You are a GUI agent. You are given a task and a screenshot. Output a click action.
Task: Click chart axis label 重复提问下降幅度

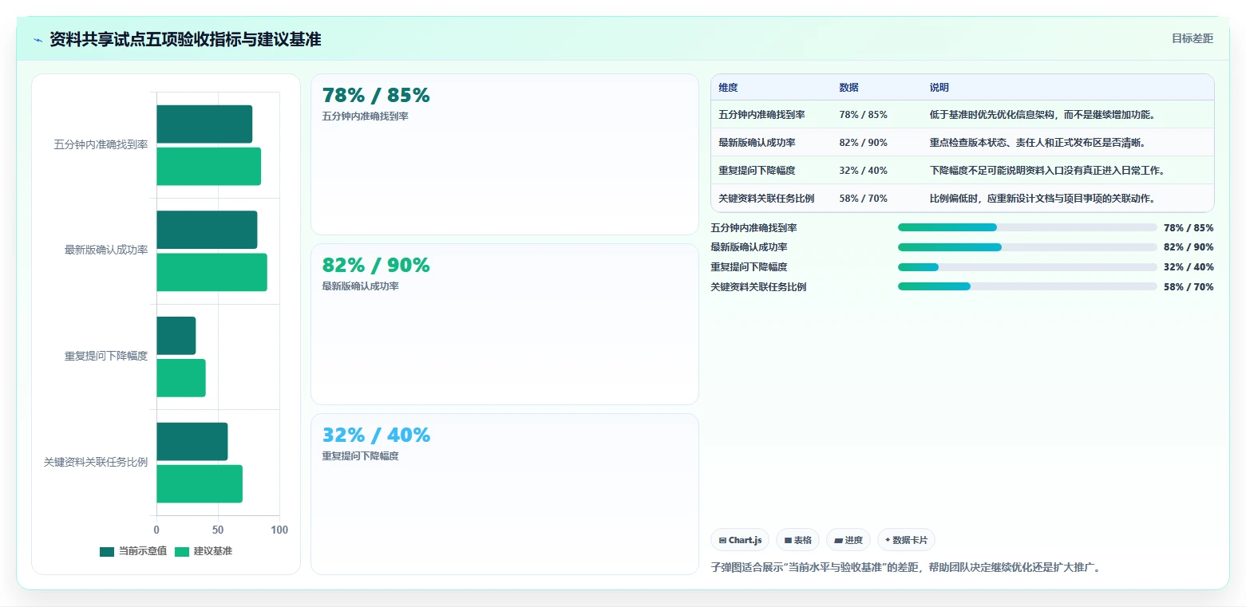click(x=106, y=357)
